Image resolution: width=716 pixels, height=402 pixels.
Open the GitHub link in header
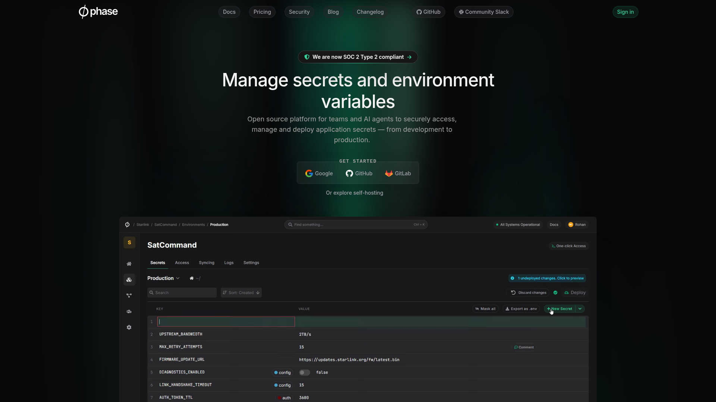tap(428, 12)
